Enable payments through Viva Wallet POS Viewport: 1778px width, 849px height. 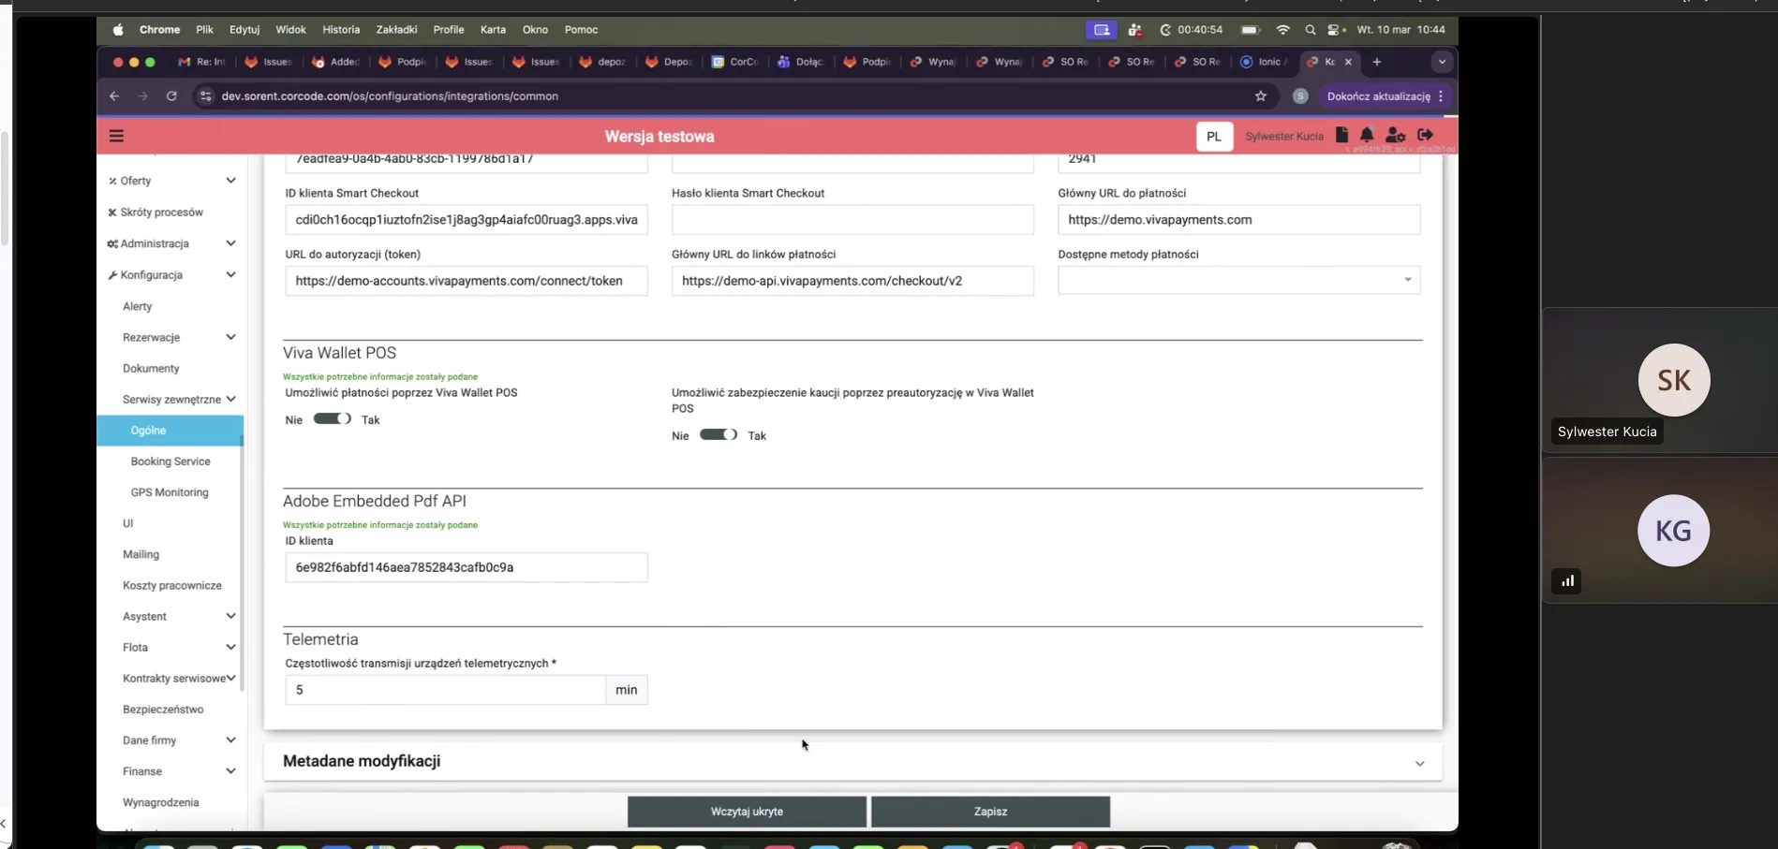coord(333,418)
